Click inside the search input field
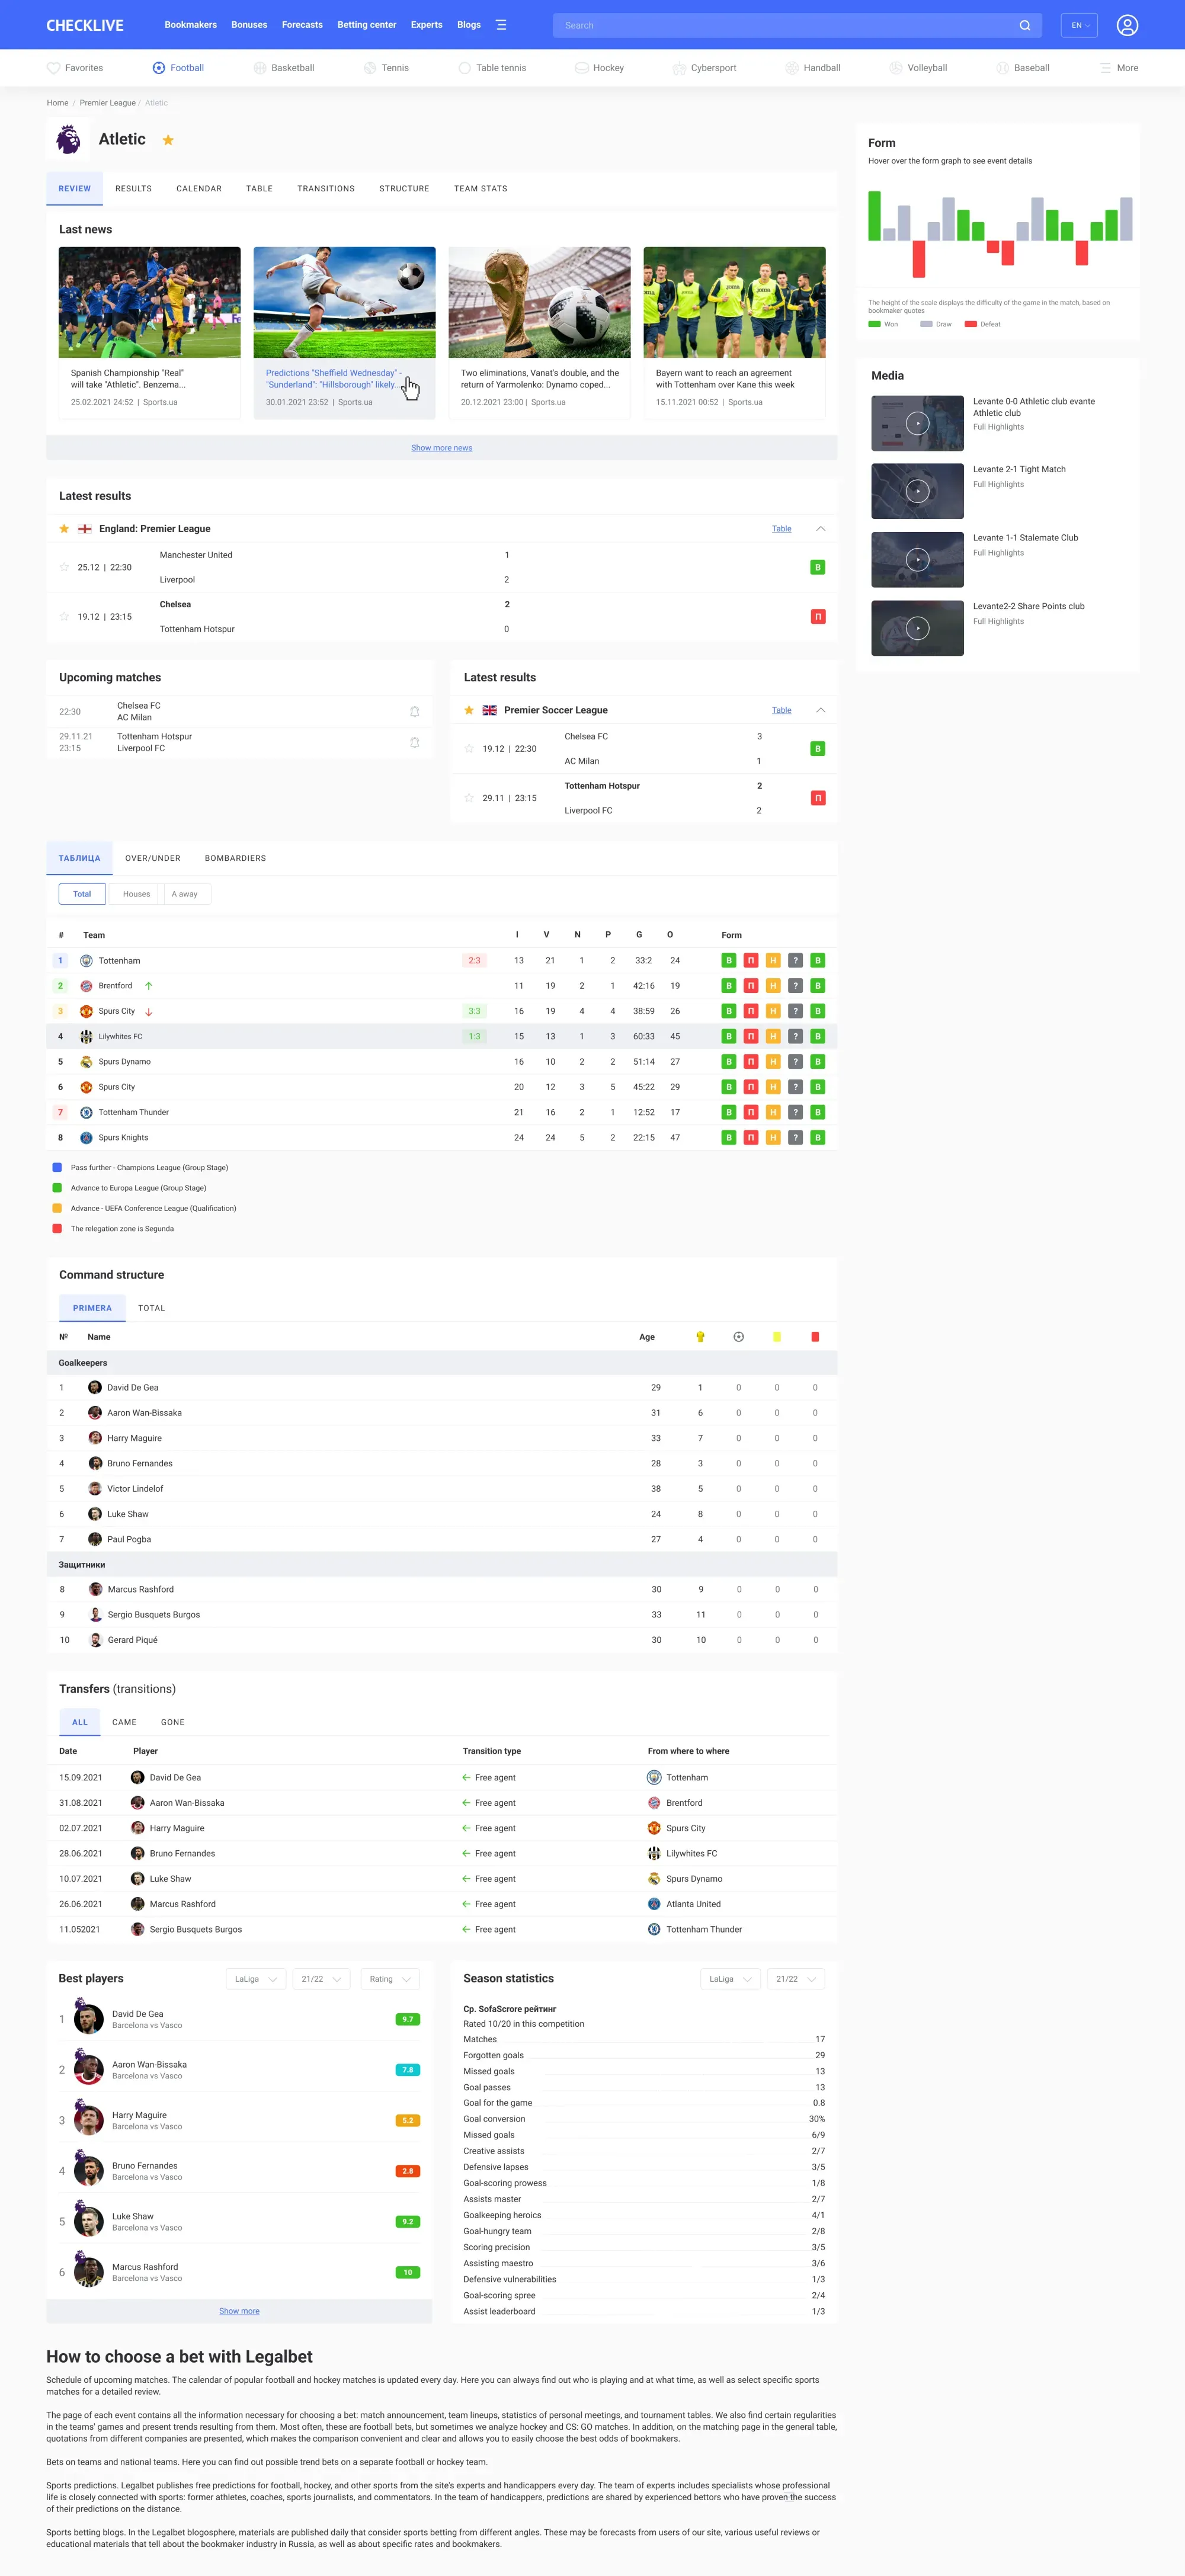 pos(790,25)
